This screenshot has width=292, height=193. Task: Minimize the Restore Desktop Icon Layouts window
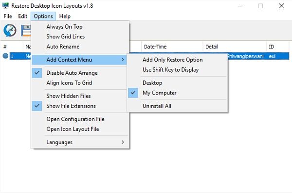pos(240,6)
